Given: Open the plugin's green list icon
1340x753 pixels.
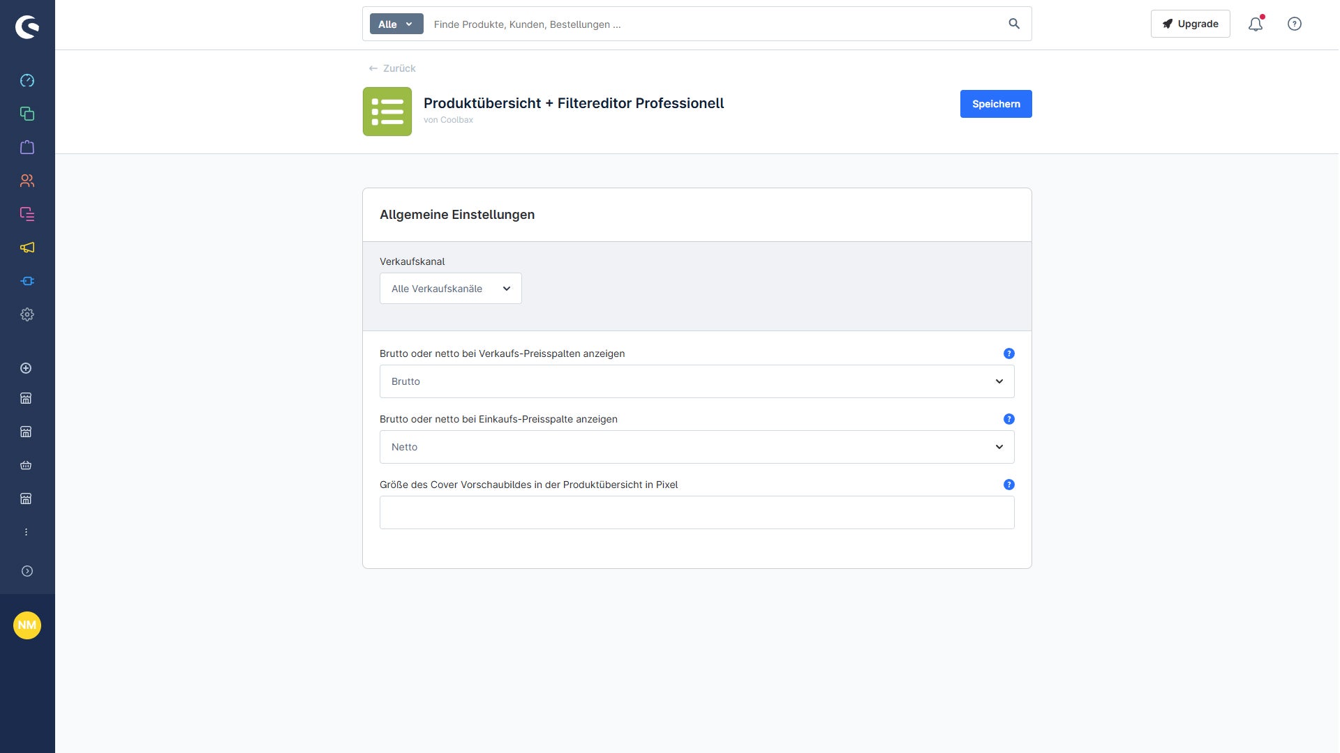Looking at the screenshot, I should [x=387, y=112].
